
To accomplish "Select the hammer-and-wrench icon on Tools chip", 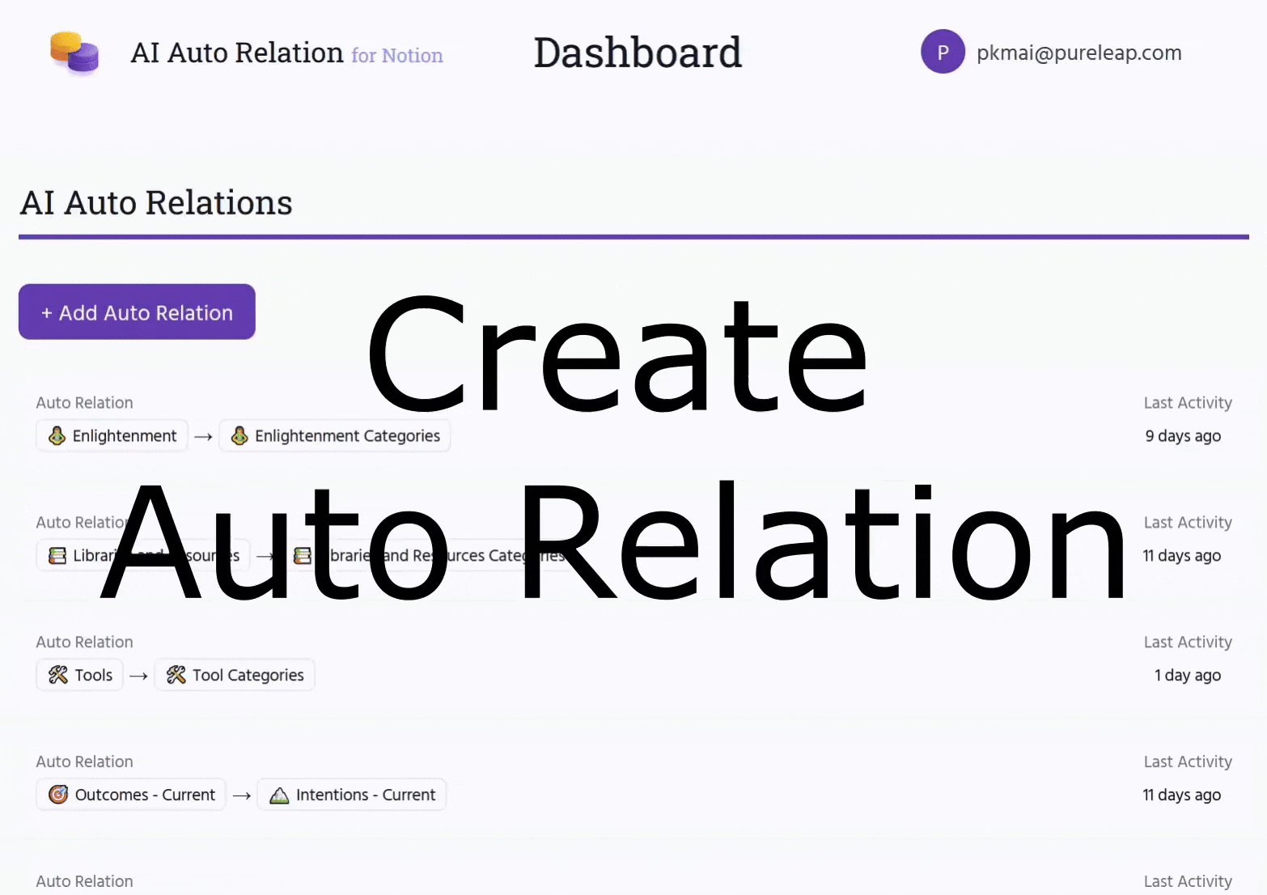I will coord(57,675).
